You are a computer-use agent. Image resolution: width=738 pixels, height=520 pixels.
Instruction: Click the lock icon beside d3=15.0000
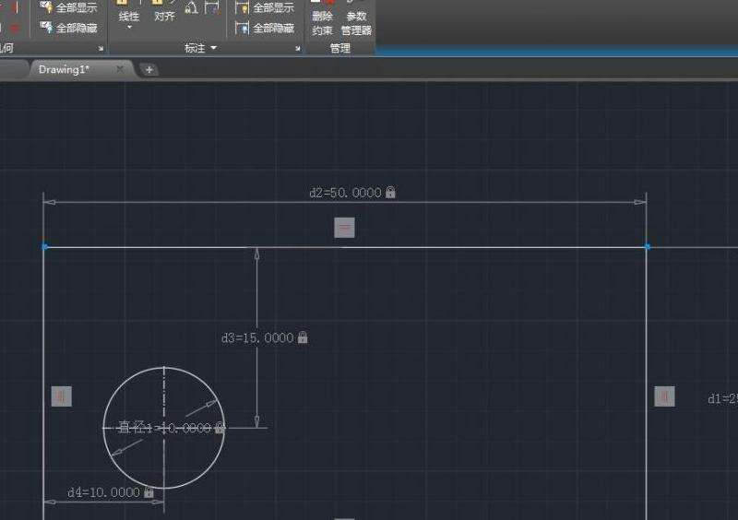click(303, 337)
